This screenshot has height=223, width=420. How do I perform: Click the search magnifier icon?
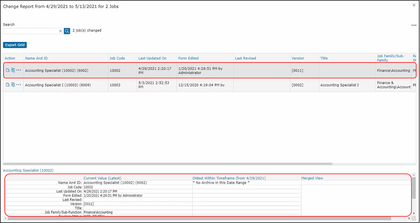tap(67, 31)
